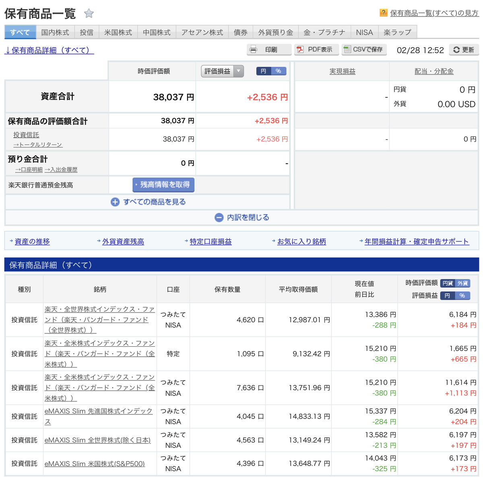The image size is (483, 480).
Task: Click the printer icon on 印刷 button
Action: (253, 50)
